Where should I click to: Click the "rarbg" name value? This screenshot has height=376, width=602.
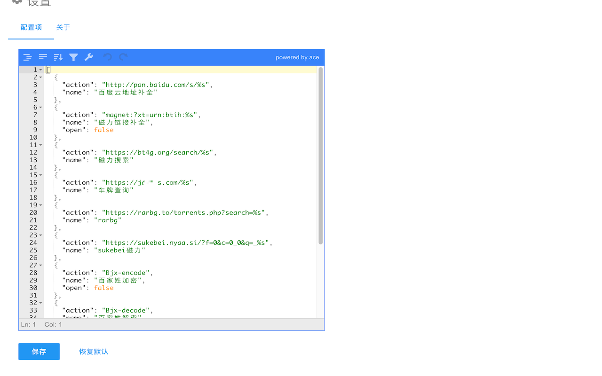(108, 220)
